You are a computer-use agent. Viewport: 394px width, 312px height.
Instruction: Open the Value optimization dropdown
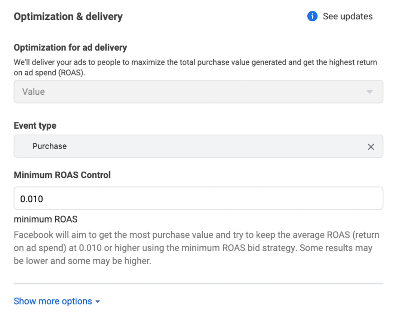click(198, 92)
